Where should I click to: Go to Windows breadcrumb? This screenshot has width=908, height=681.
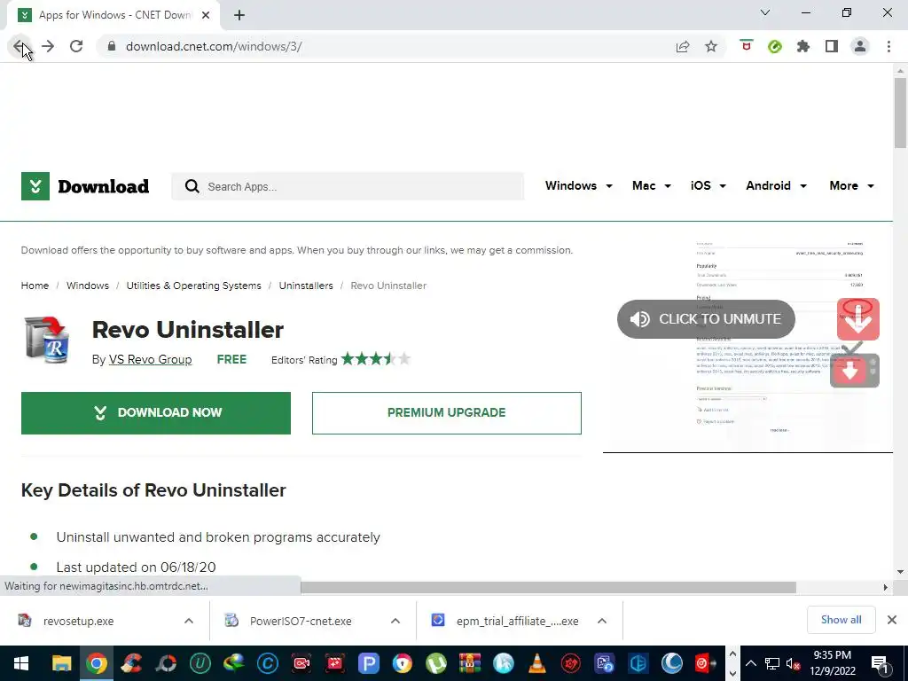88,286
